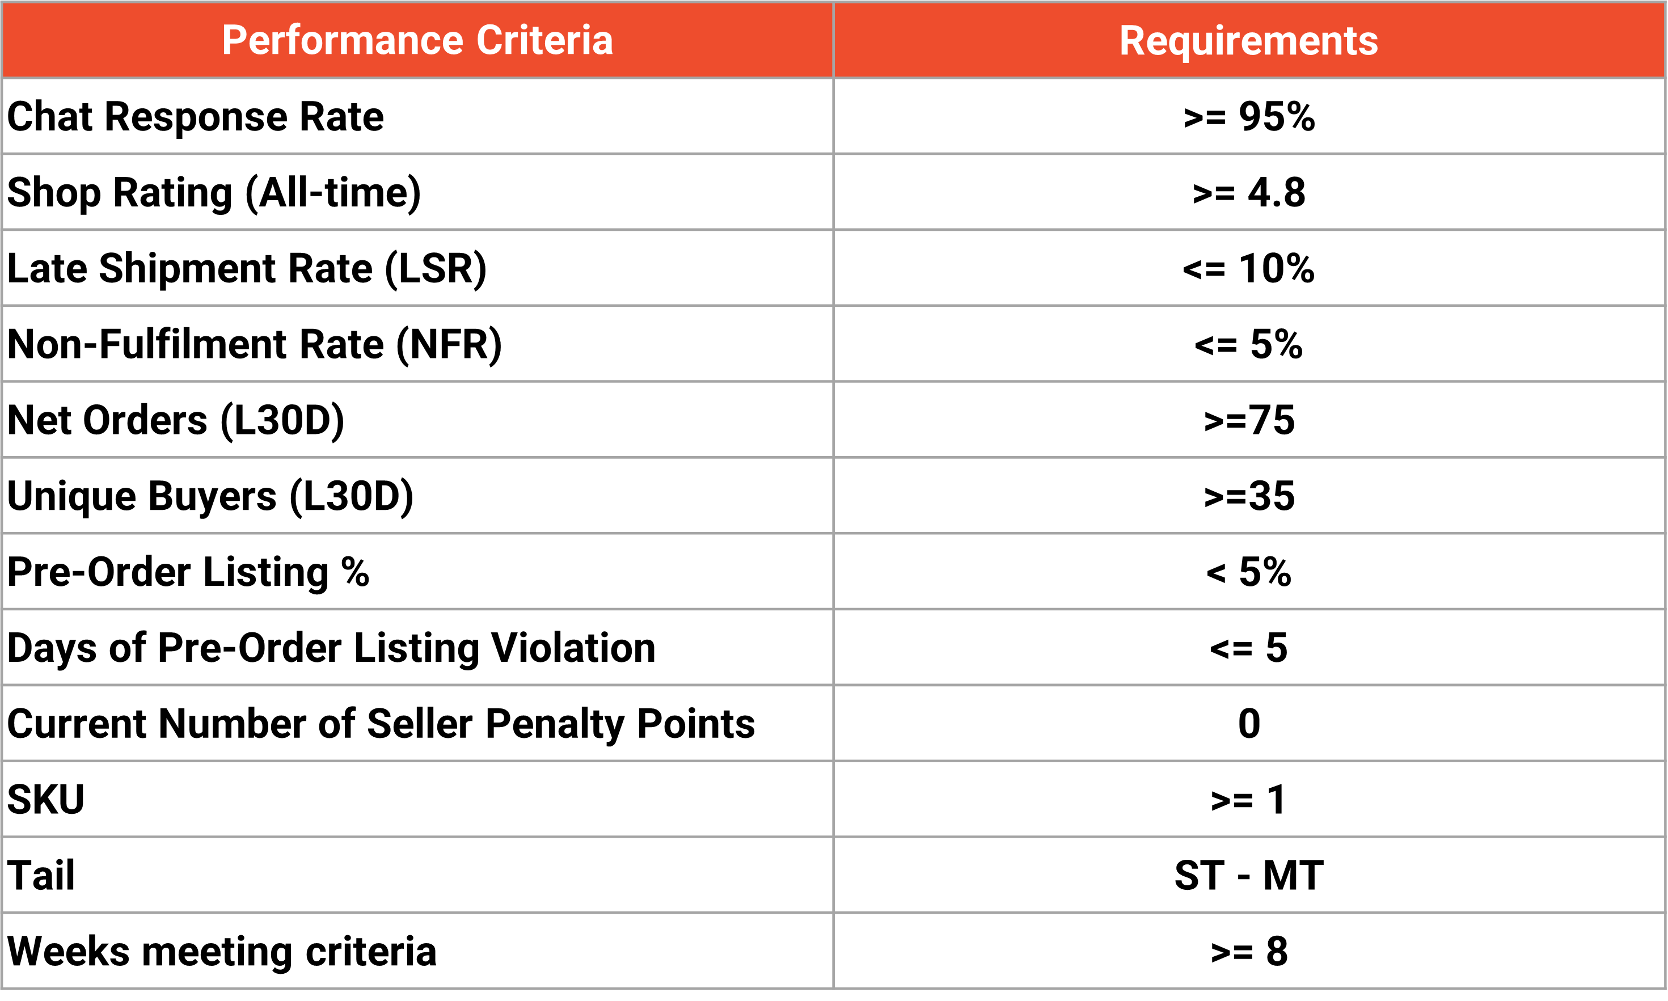Click the Unique Buyers (L30D) label
This screenshot has height=1001, width=1668.
pyautogui.click(x=210, y=496)
